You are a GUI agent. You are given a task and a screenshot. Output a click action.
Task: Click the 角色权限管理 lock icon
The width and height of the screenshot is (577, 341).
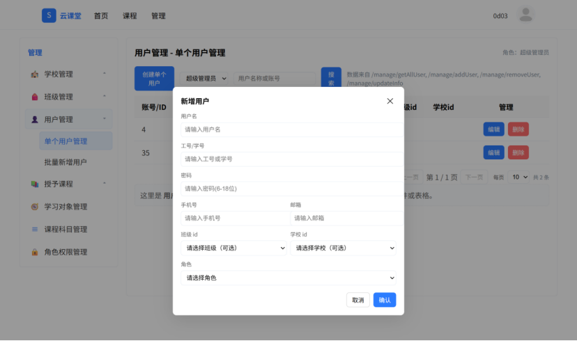35,252
